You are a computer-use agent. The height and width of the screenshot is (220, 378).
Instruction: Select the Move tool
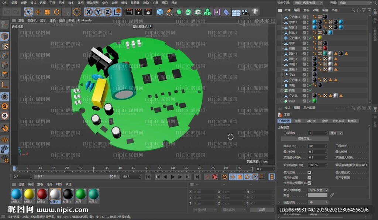(37, 12)
